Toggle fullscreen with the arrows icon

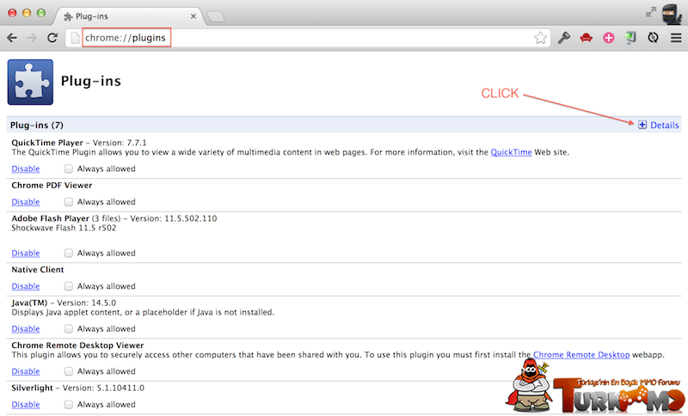[651, 12]
